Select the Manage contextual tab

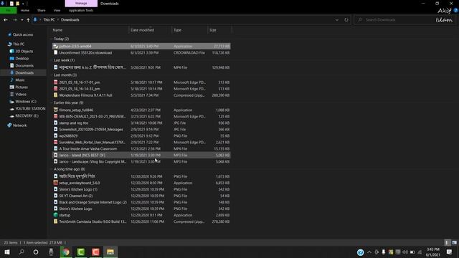[81, 4]
